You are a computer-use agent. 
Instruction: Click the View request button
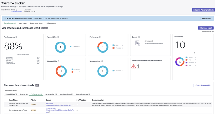point(206,18)
